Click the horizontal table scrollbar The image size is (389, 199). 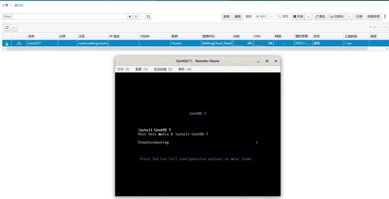187,49
